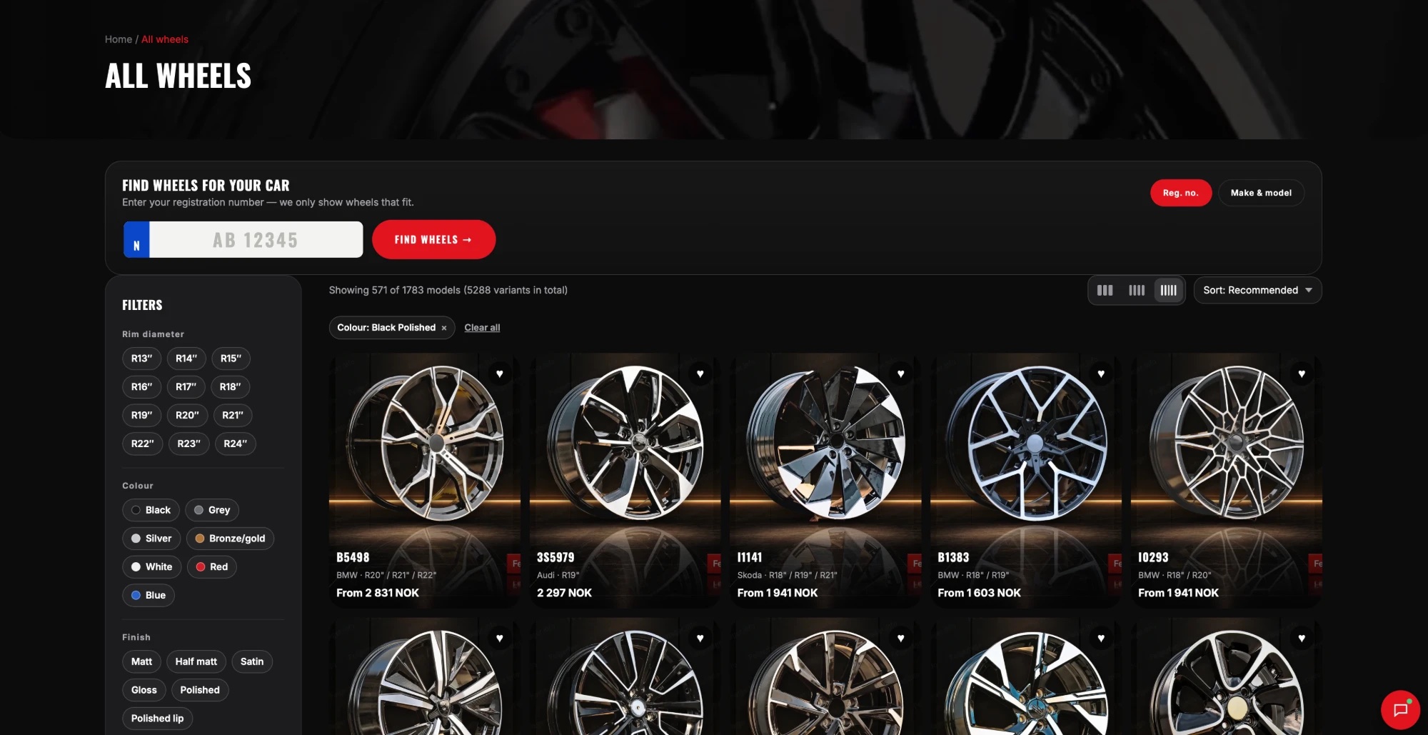The image size is (1428, 735).
Task: Switch to four-column grid view
Action: click(x=1137, y=290)
